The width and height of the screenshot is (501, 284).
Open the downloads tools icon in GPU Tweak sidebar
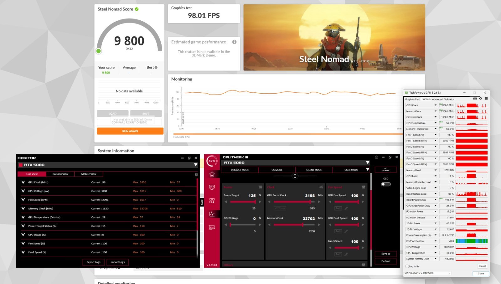tap(212, 201)
